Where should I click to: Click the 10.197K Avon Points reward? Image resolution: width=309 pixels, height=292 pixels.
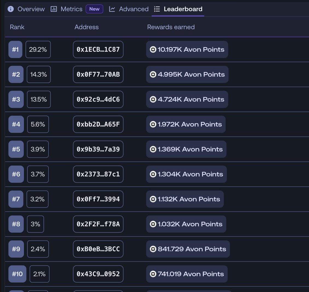pos(187,50)
